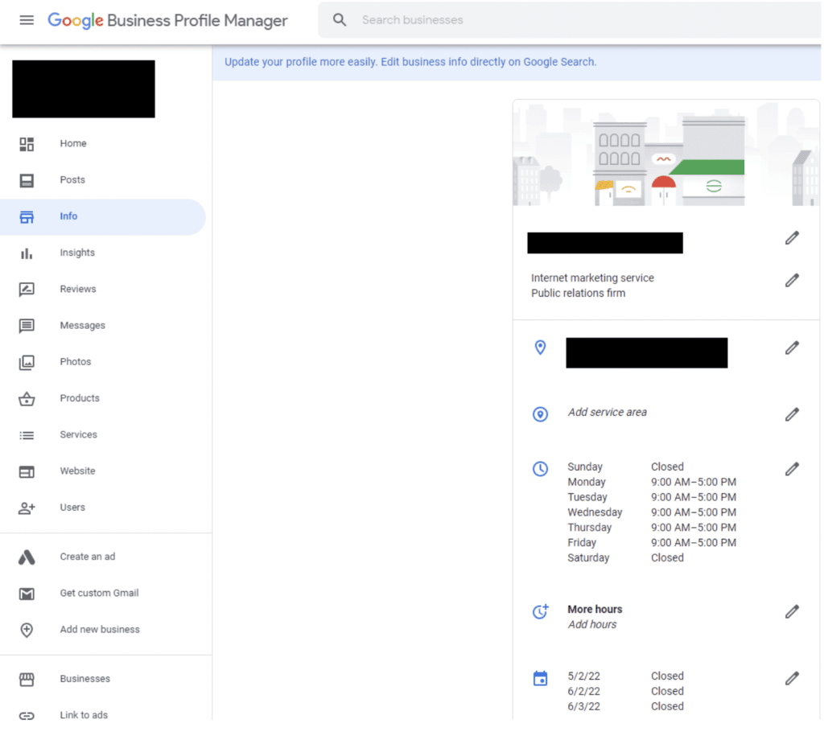Screen dimensions: 824x736
Task: Click the Insights bar chart icon
Action: 27,253
